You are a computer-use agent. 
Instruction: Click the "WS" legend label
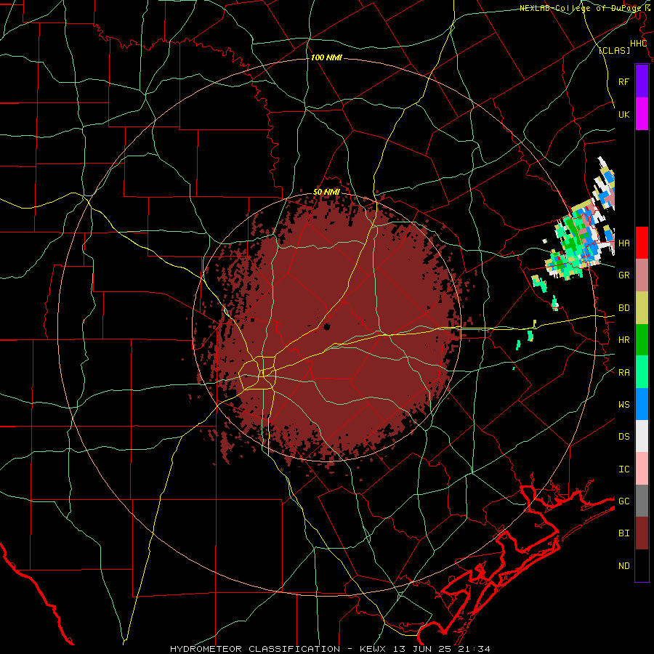623,405
